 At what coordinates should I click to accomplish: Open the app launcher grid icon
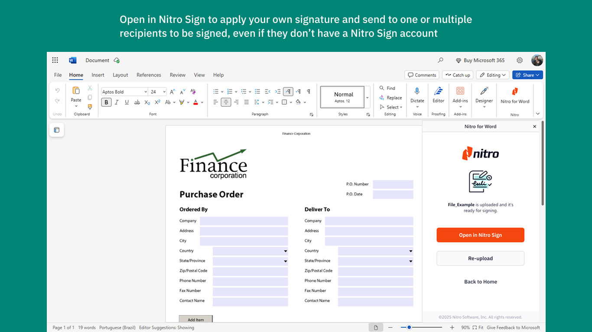[x=55, y=60]
